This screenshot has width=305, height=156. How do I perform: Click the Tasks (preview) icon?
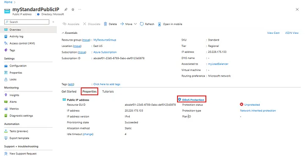coord(6,131)
